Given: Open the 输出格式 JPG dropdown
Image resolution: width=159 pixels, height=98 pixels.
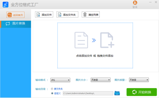Looking at the screenshot, I should [60, 80].
